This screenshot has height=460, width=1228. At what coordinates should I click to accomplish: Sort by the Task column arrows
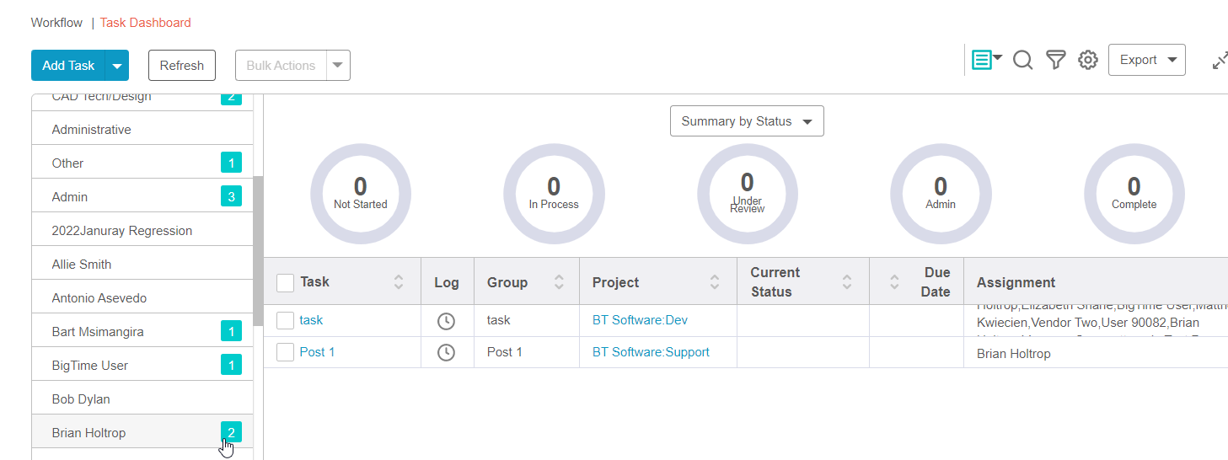[399, 282]
